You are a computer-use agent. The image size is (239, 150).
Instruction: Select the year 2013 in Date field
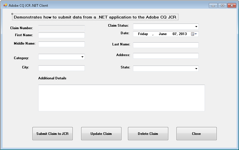(182, 34)
